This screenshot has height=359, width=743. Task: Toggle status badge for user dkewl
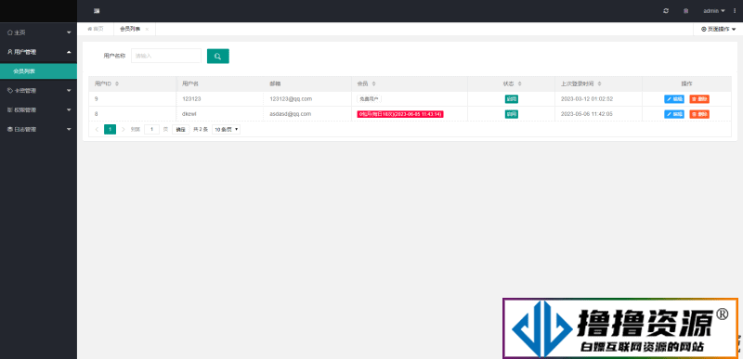tap(512, 114)
